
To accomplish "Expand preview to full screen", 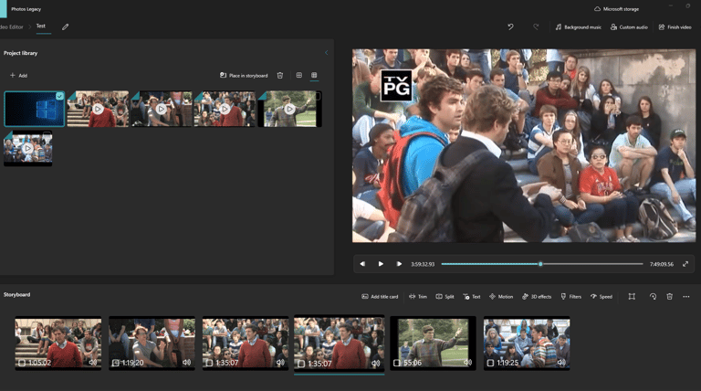I will click(685, 264).
